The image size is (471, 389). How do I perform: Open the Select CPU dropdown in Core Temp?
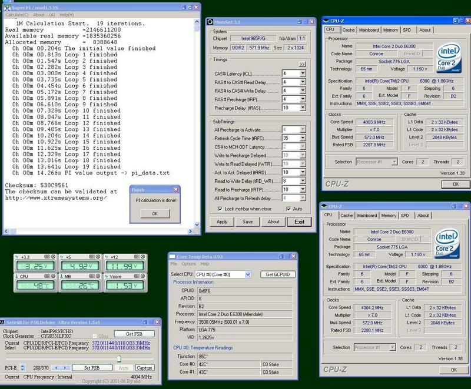click(x=248, y=274)
